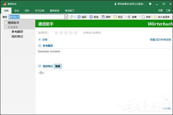Go forward with the 前进 arrow icon
Screen dimensions: 173x115
click(91, 17)
